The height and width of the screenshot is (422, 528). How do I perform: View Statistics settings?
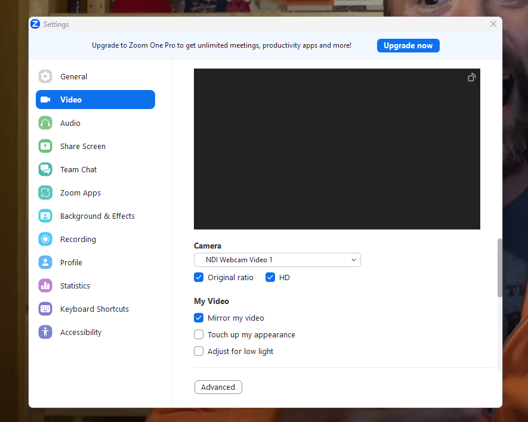pos(95,286)
